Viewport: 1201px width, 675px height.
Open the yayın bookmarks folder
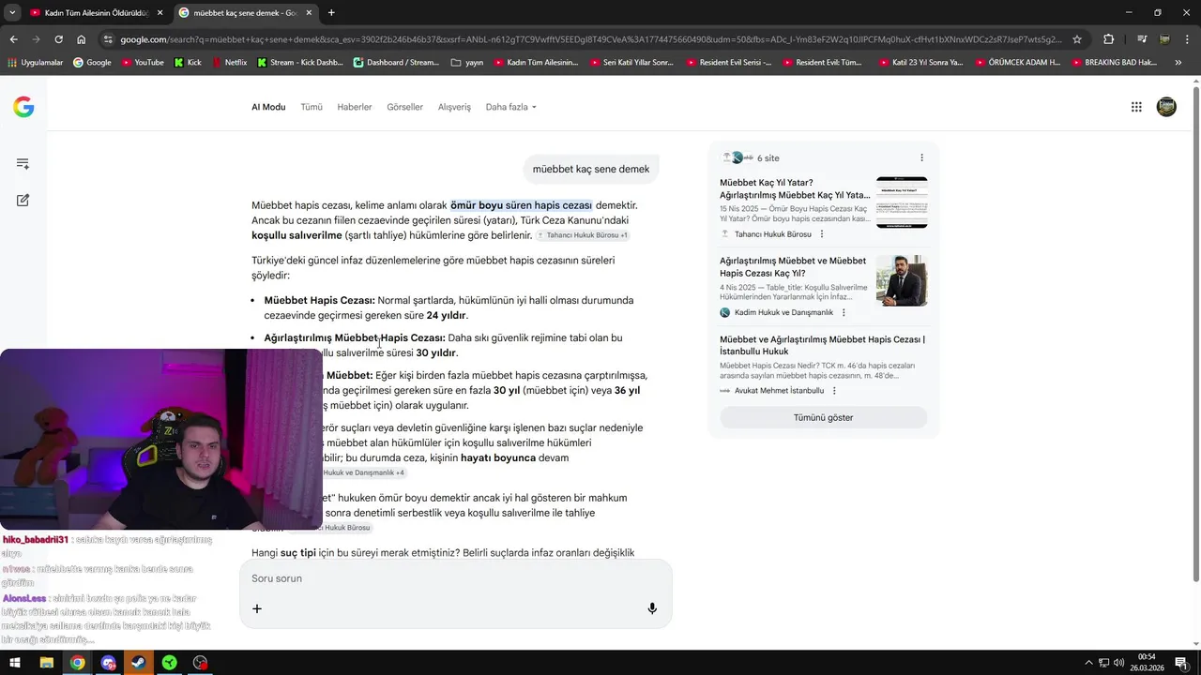(467, 63)
